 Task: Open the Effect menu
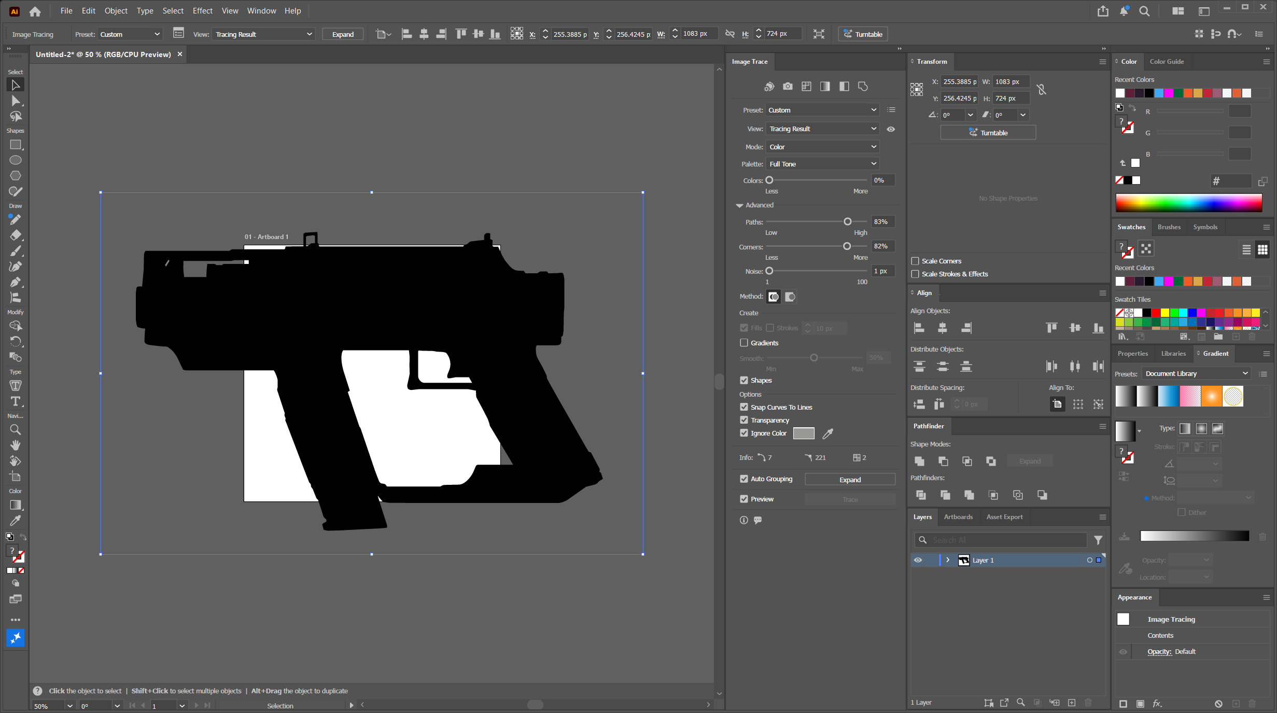(x=202, y=11)
